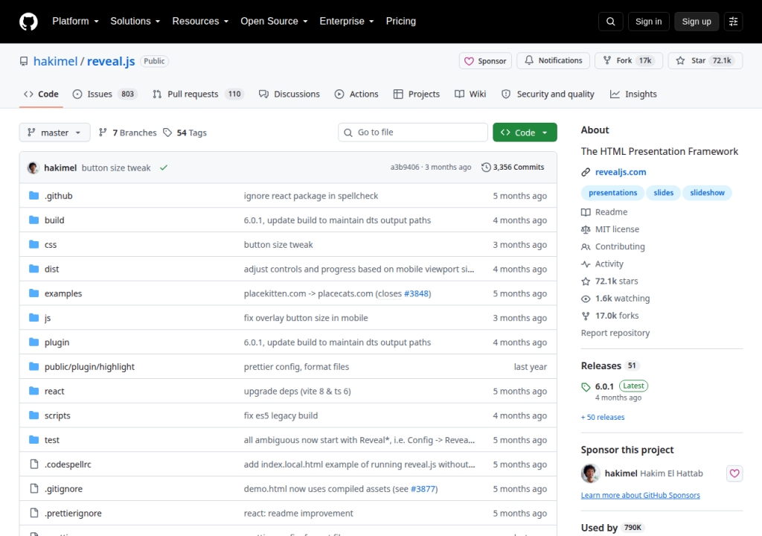Select the Code tab
The height and width of the screenshot is (536, 762).
point(42,95)
